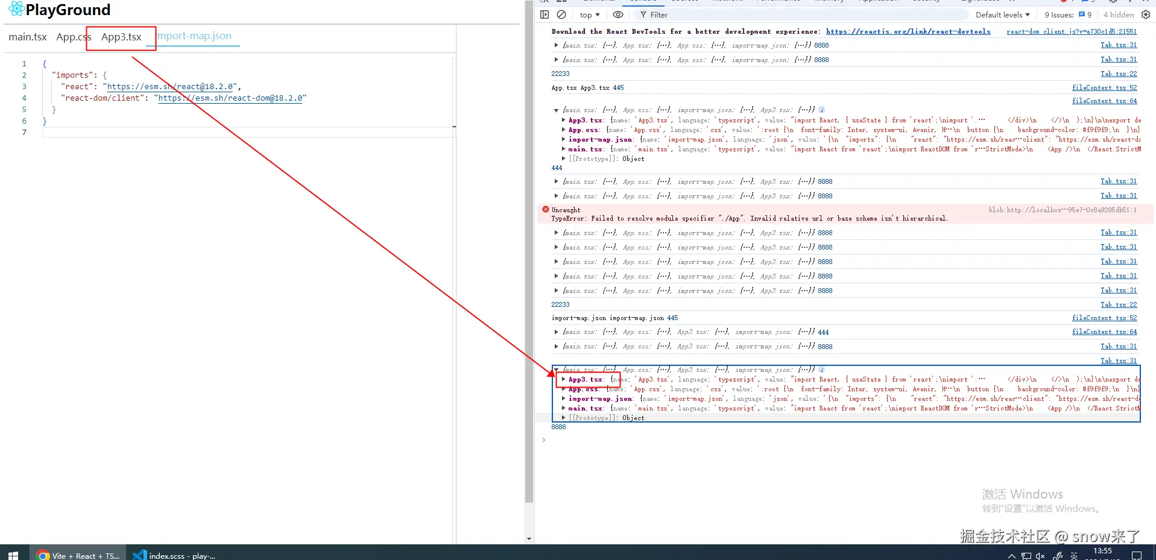This screenshot has height=560, width=1156.
Task: Open the esm.sh/react-dom@18.2.0 URL in the editor
Action: (230, 98)
